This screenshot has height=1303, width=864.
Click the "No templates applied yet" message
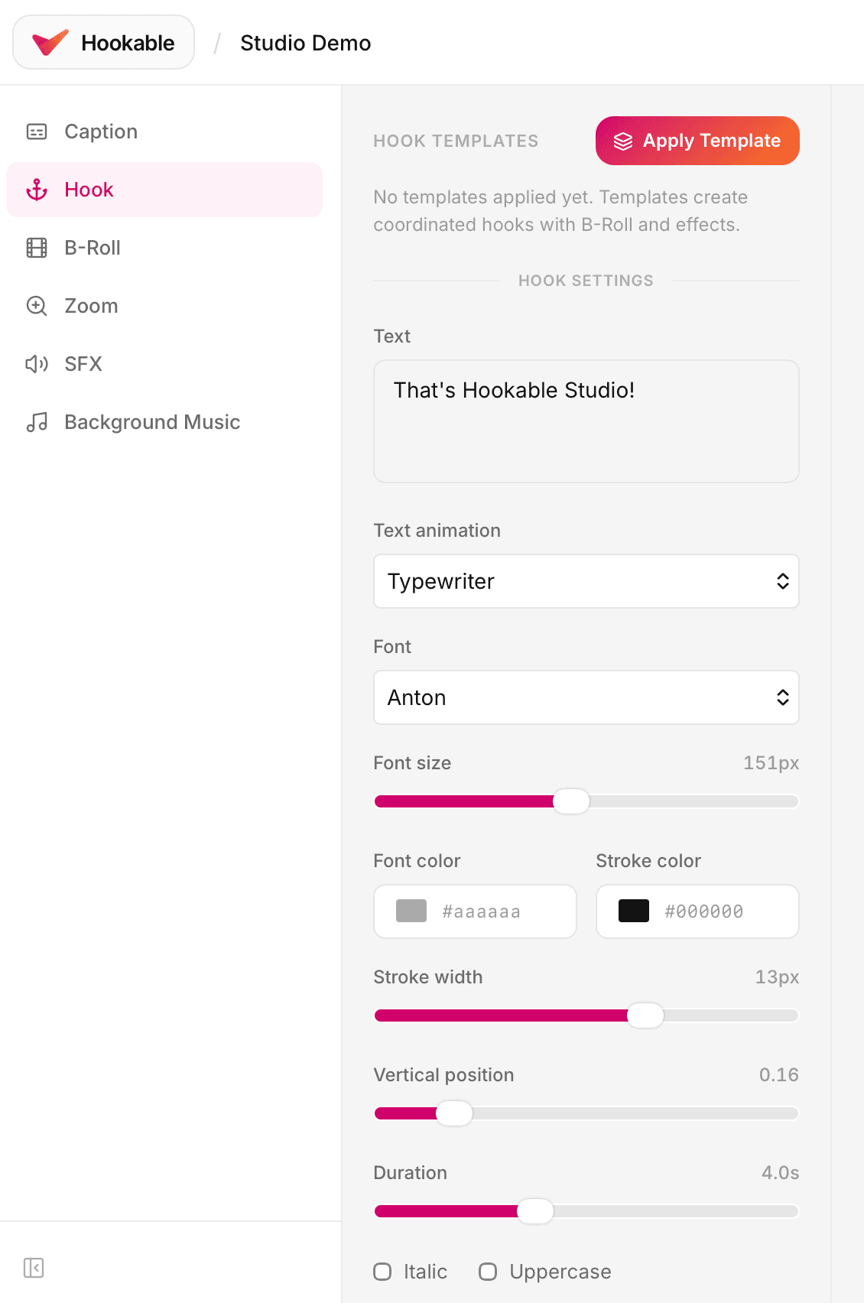560,211
